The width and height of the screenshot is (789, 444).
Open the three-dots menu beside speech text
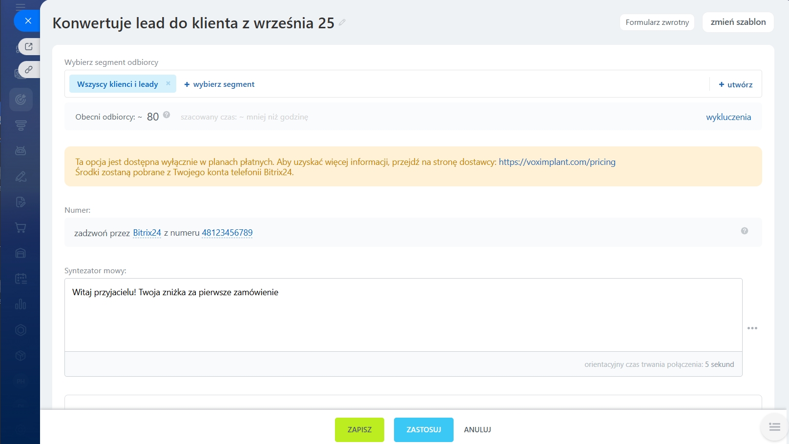click(x=752, y=328)
